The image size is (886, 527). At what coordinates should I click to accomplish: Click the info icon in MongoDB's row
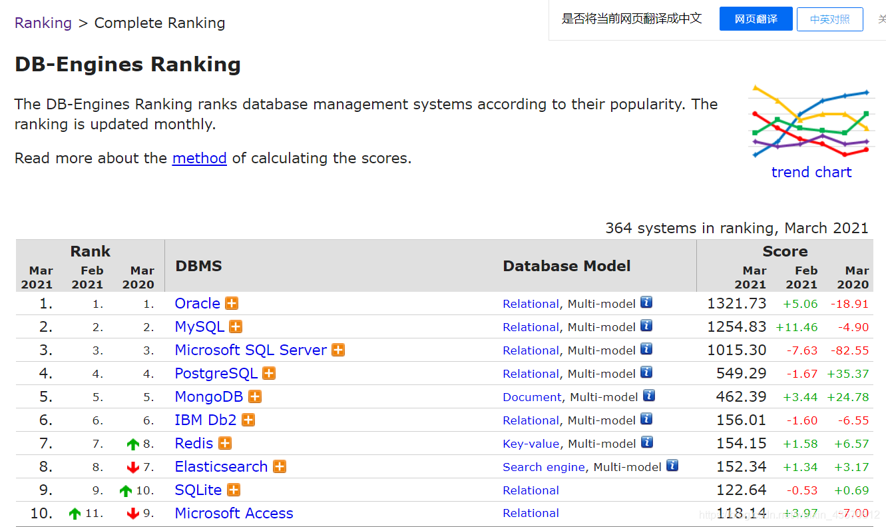(649, 396)
